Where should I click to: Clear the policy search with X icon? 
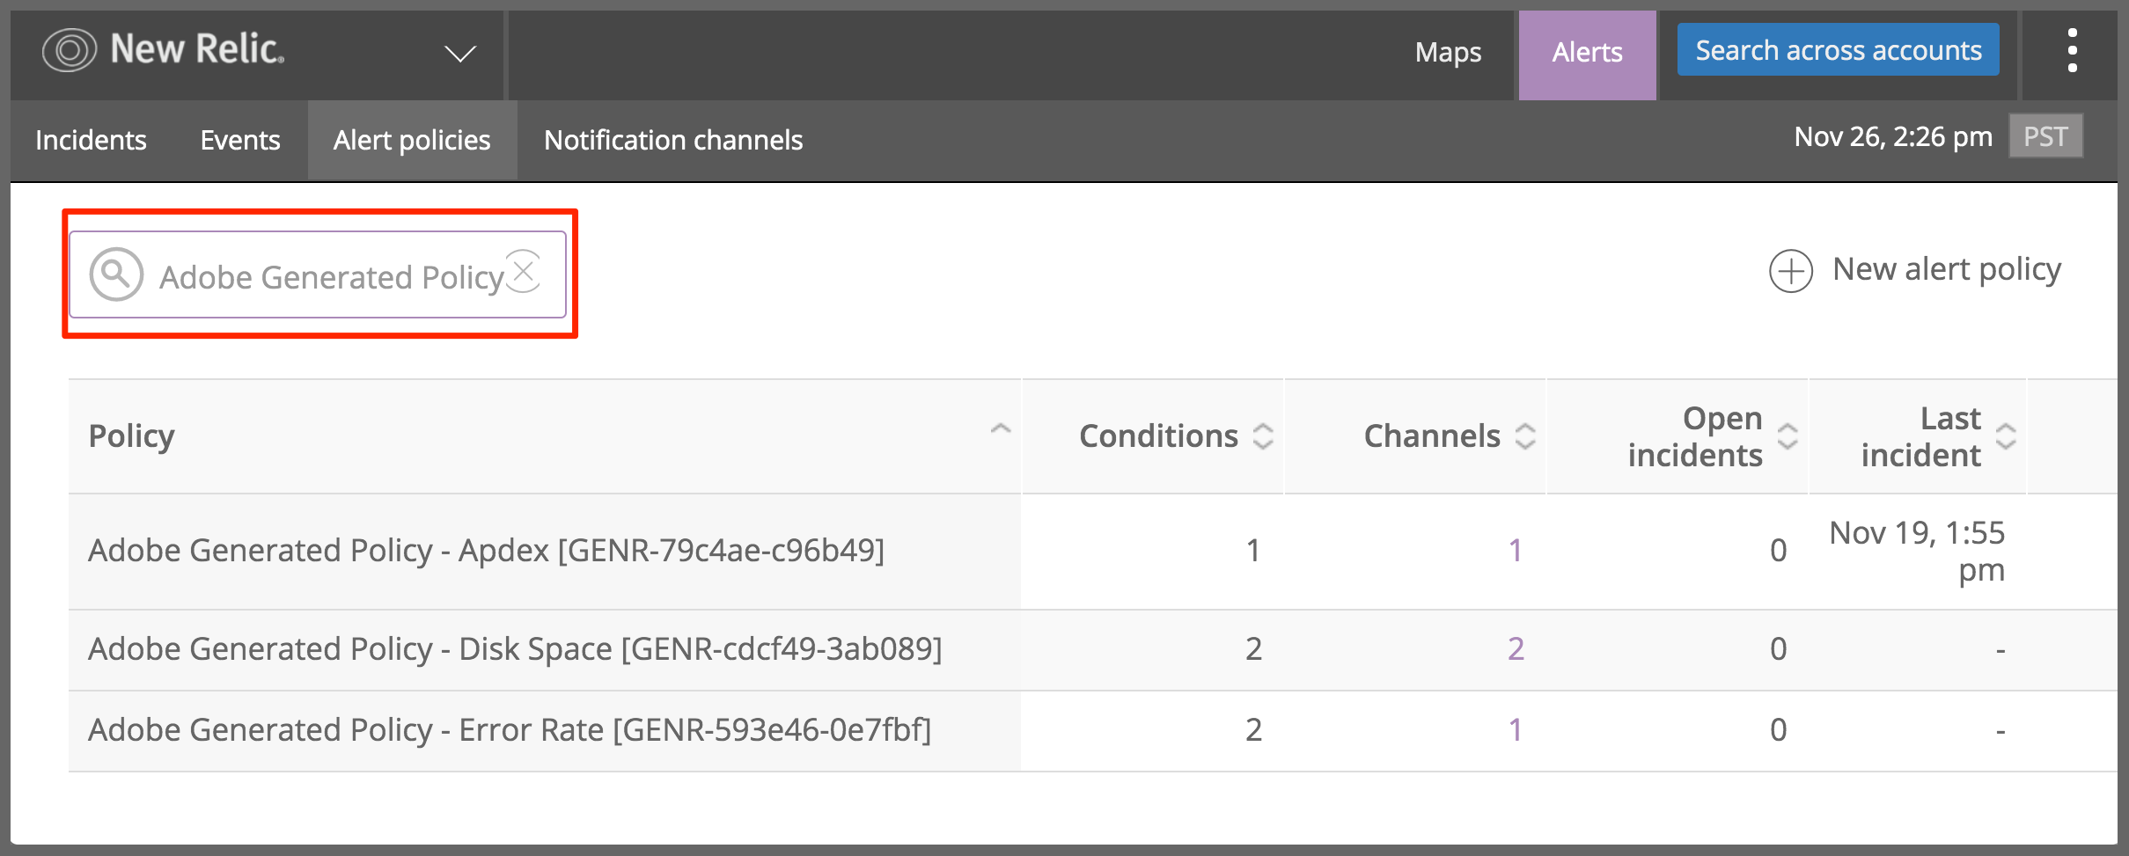click(524, 270)
